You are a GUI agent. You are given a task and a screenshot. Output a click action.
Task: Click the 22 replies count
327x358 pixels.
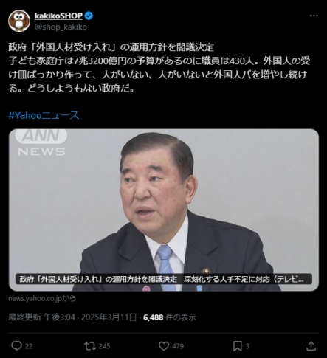pos(29,346)
